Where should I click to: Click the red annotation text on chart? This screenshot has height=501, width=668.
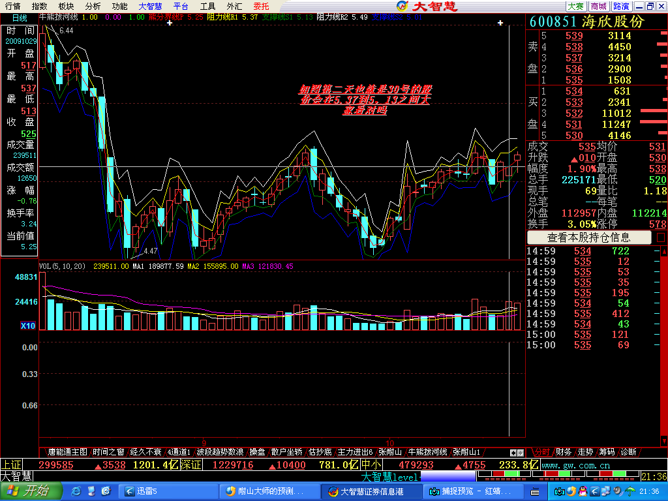click(365, 100)
